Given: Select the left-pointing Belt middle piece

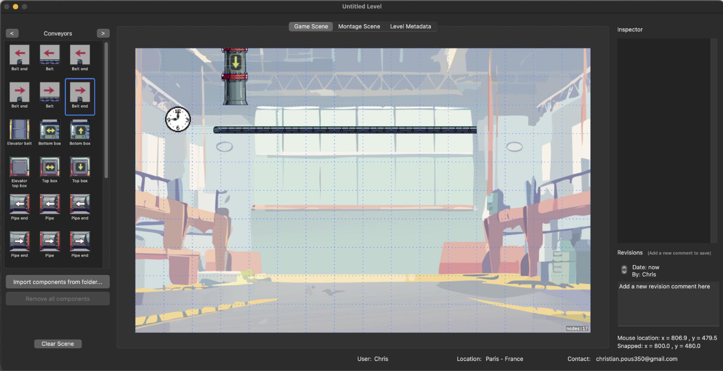Looking at the screenshot, I should pyautogui.click(x=49, y=55).
